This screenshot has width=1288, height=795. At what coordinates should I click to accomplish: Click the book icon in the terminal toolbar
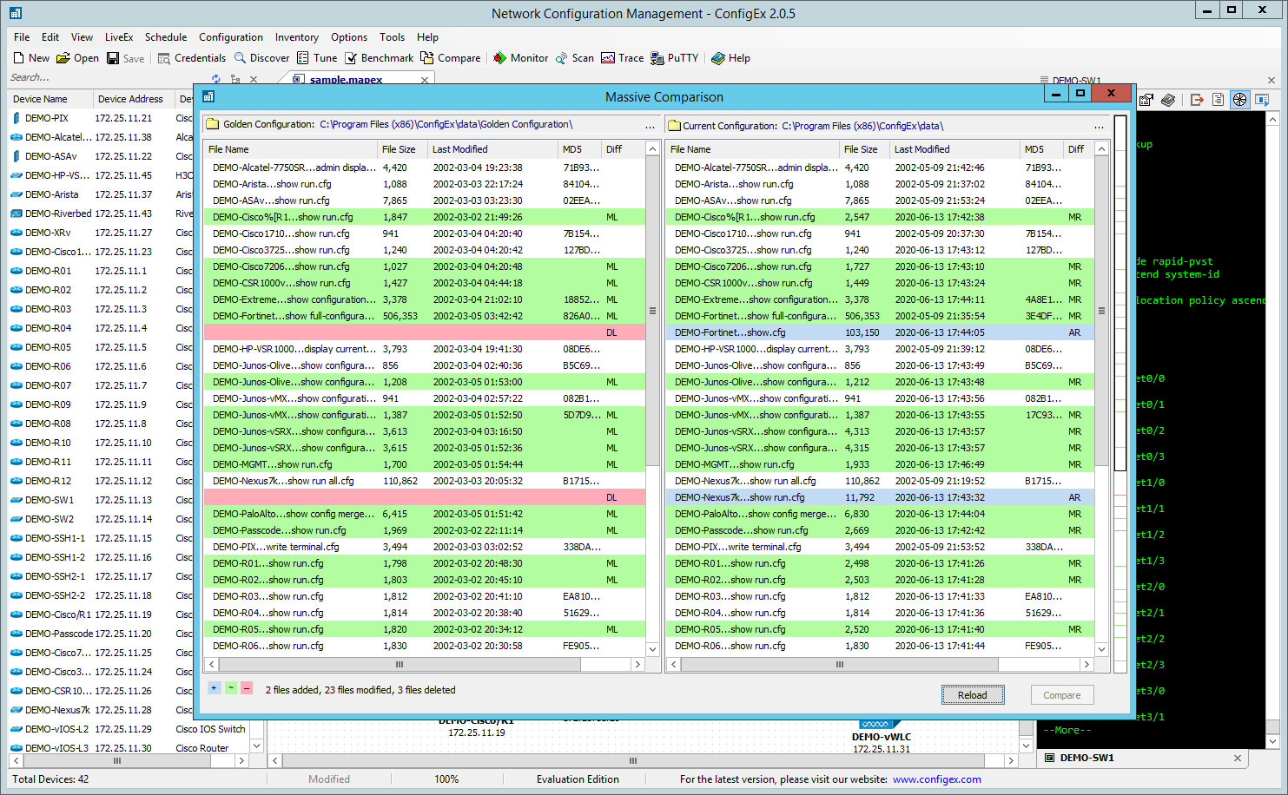[1168, 100]
